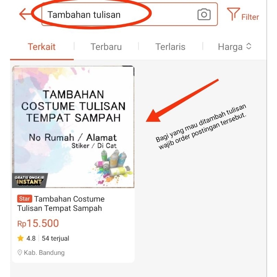Click the red annotation arrow
277x277 pixels.
[x=182, y=100]
